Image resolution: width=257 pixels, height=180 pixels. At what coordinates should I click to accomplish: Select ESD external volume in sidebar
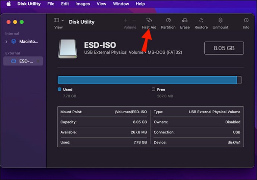[23, 61]
